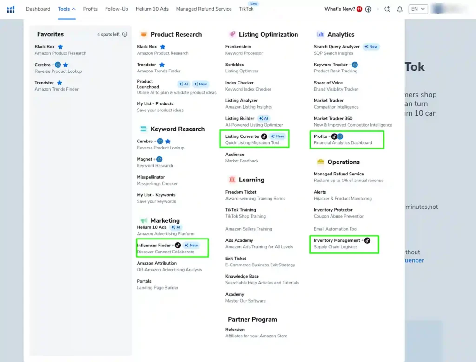Open Market Tracker 360
The width and height of the screenshot is (476, 362).
(353, 122)
